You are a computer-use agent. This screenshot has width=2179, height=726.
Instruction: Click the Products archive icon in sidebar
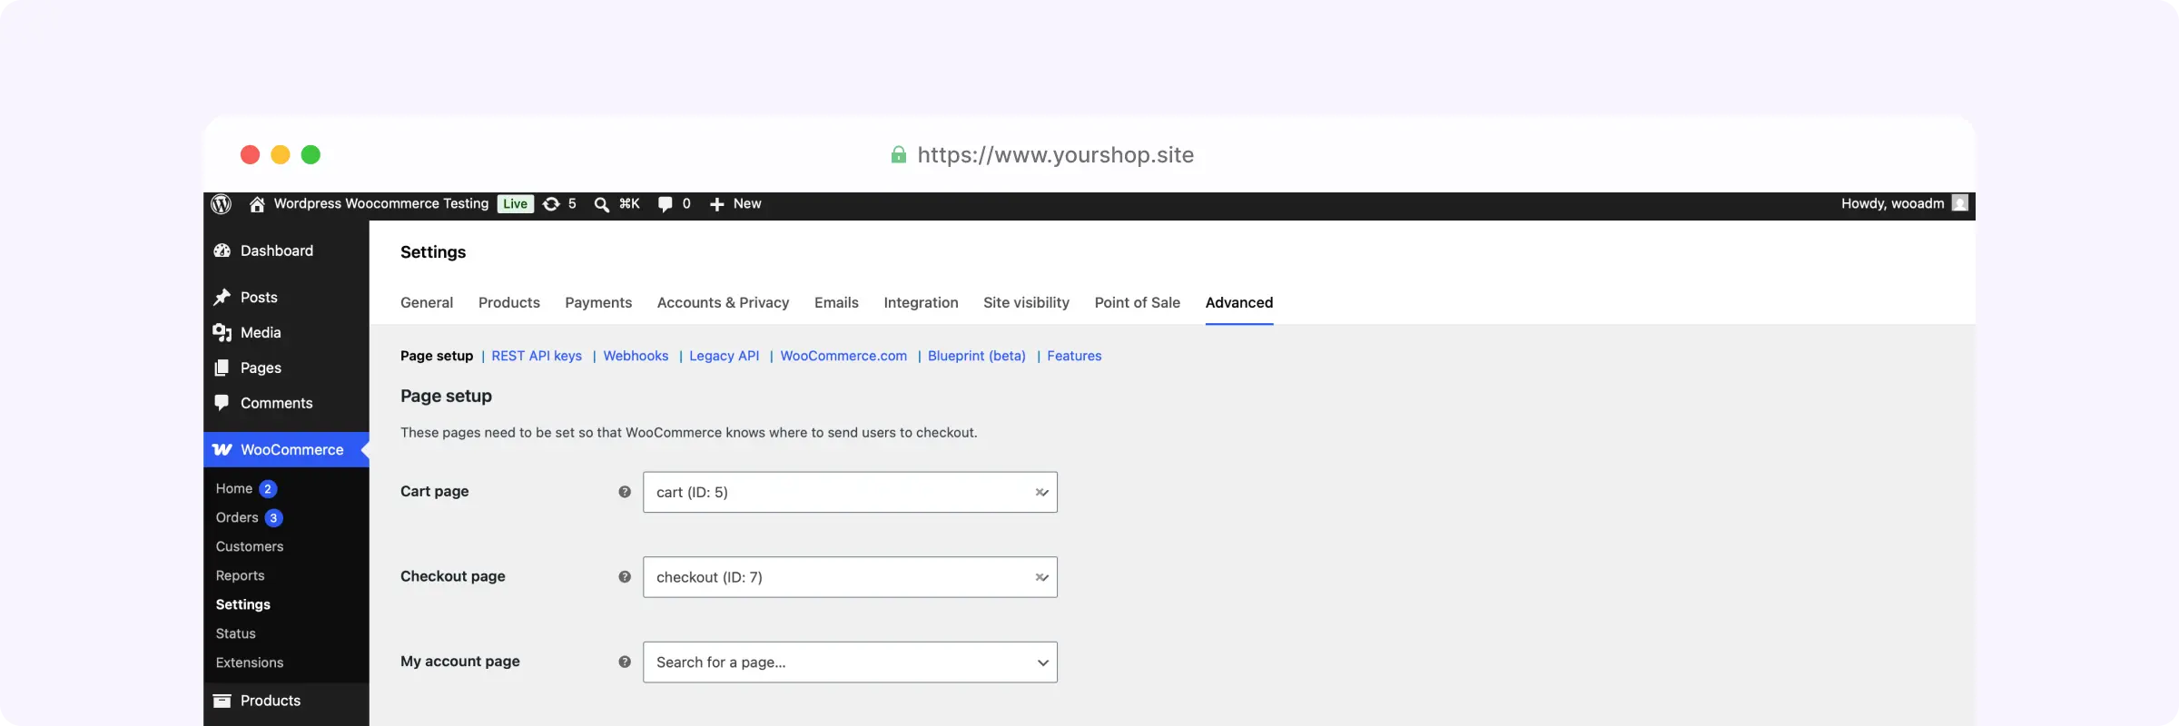(222, 701)
